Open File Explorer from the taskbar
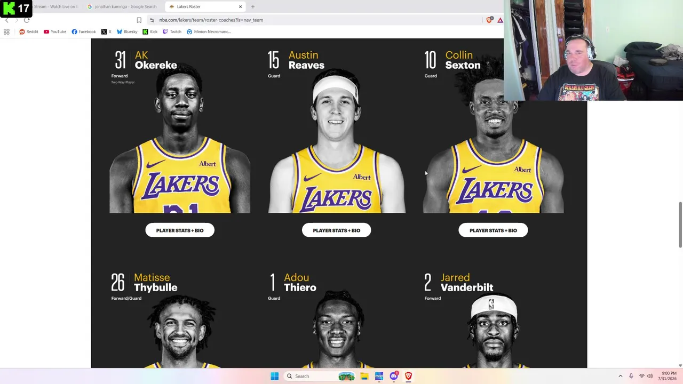The image size is (683, 384). (364, 376)
